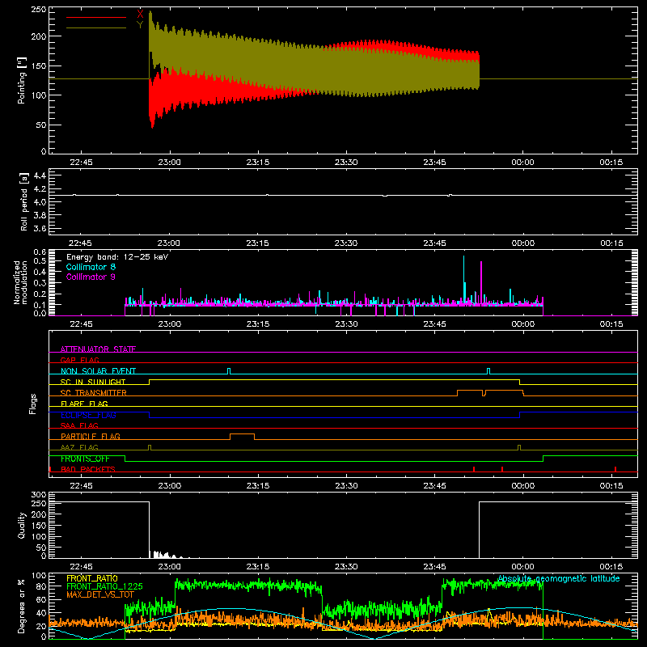The height and width of the screenshot is (647, 647).
Task: Click the 250 tick label on Pointing axis
Action: coord(39,9)
